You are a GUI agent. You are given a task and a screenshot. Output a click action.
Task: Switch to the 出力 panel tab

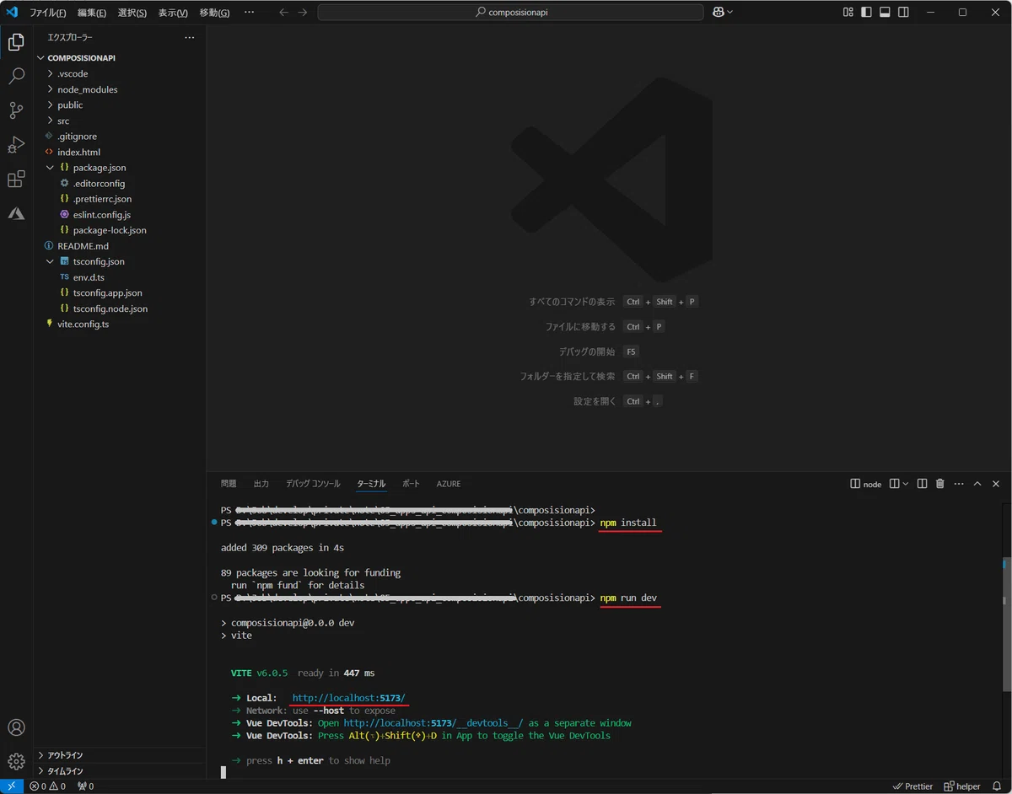point(261,484)
